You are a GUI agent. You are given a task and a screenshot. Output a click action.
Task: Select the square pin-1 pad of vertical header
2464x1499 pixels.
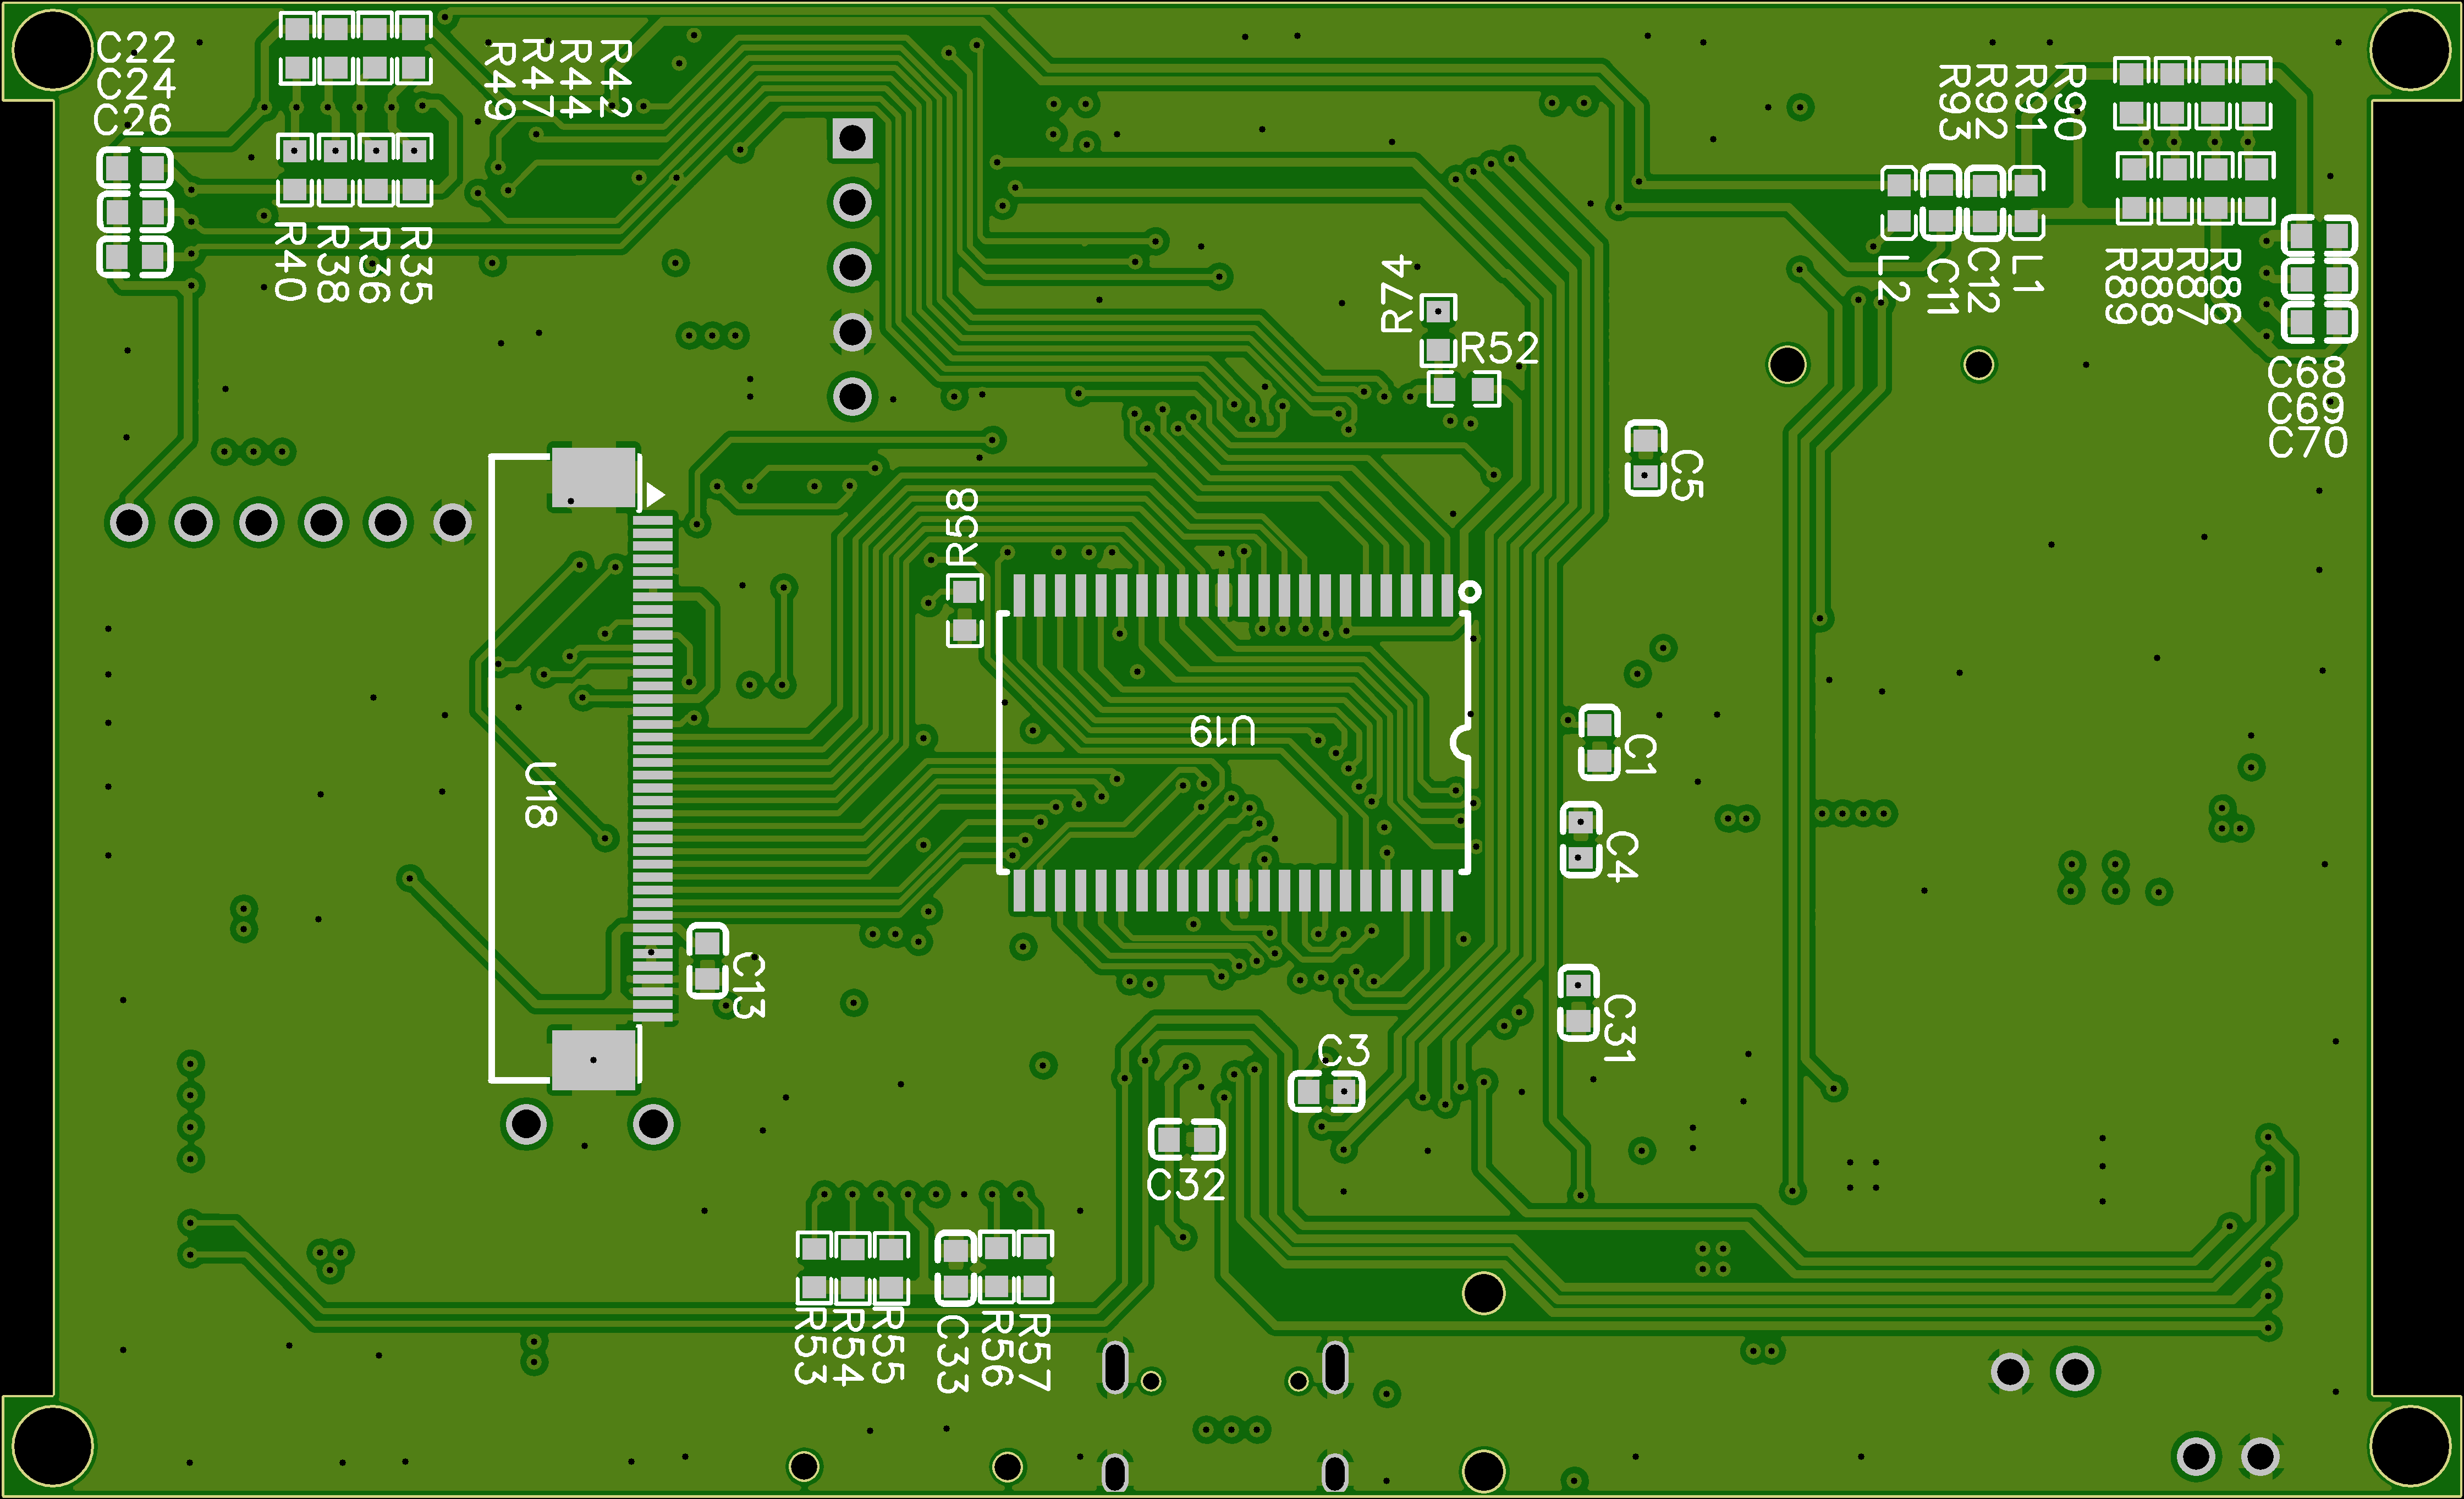pyautogui.click(x=852, y=138)
